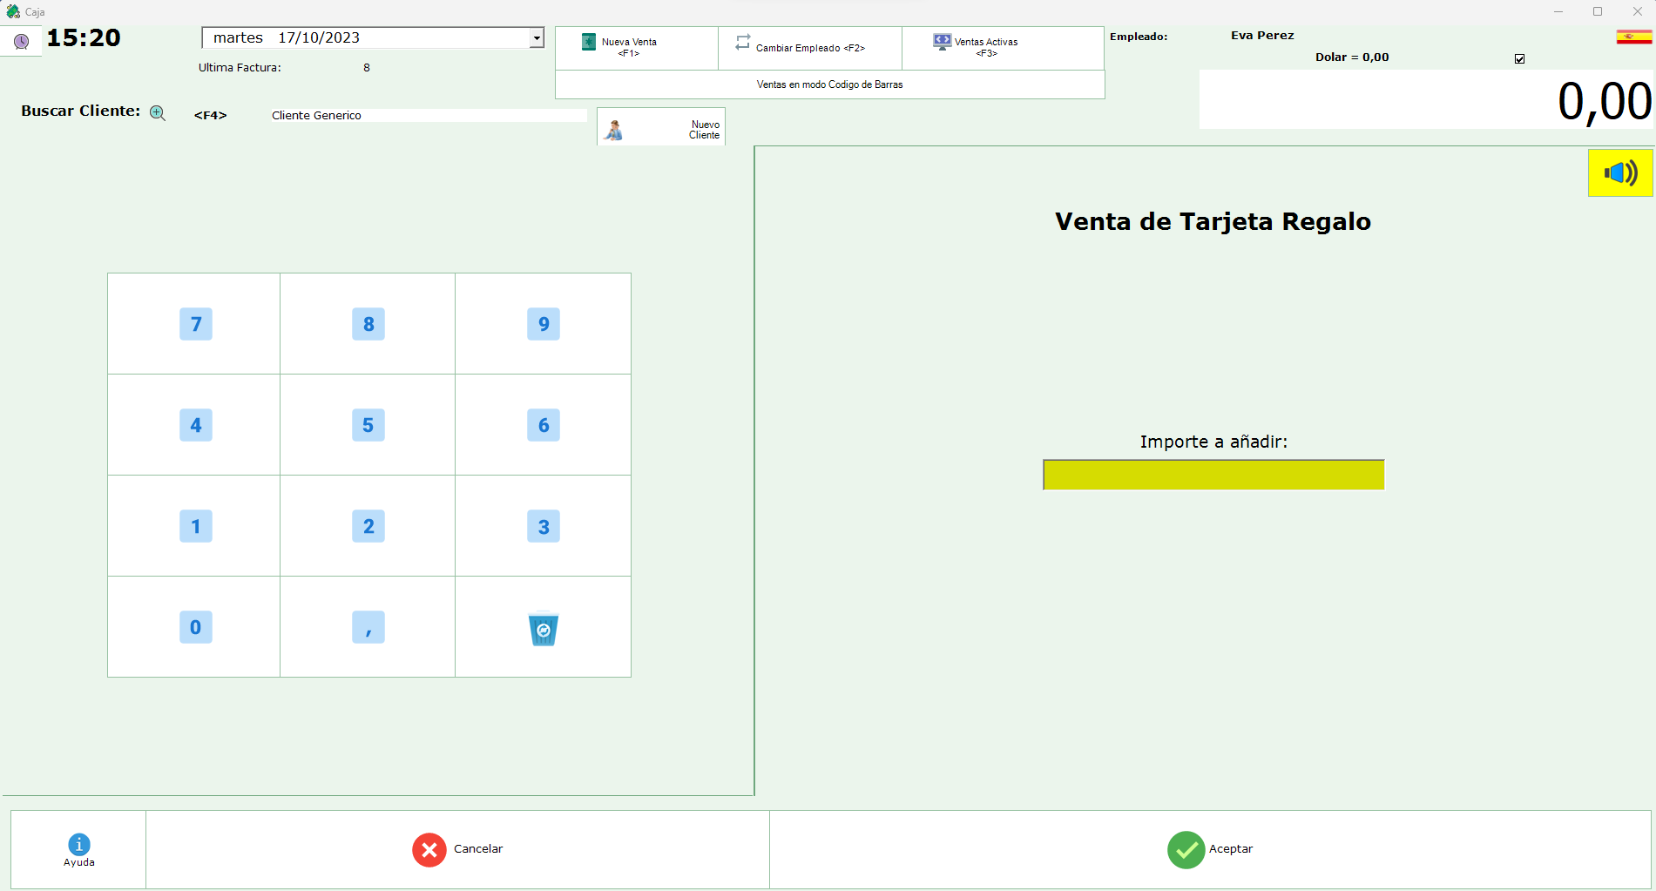
Task: Click the Cliente Generico customer field
Action: click(x=427, y=115)
